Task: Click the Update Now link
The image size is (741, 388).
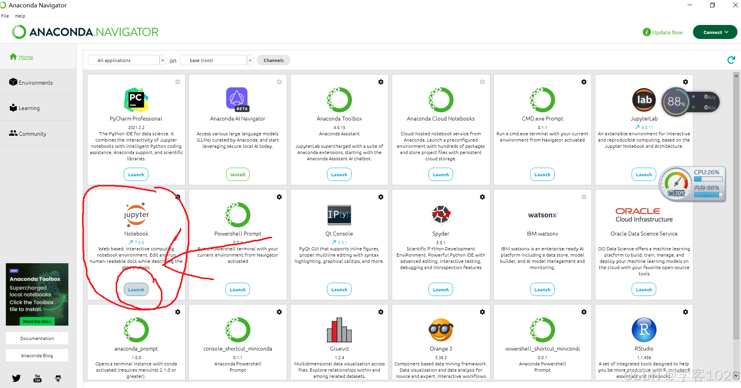Action: (667, 32)
